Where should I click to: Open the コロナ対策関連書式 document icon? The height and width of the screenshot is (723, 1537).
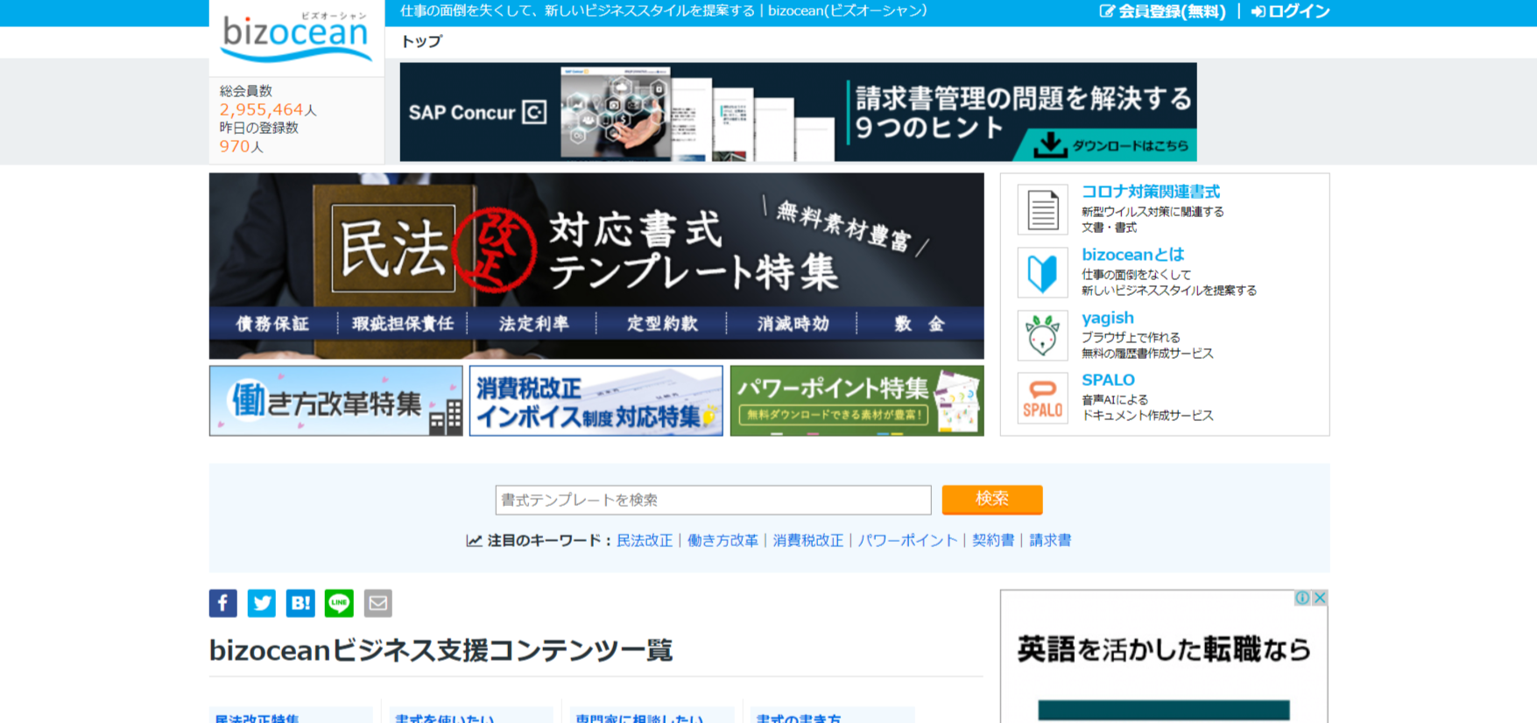coord(1042,210)
